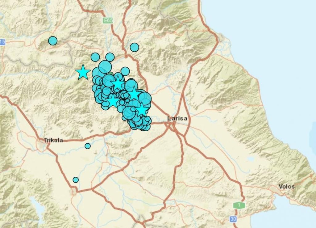The width and height of the screenshot is (316, 228).
Task: Select the single circle just east of the largest circle
Action: coord(125,71)
